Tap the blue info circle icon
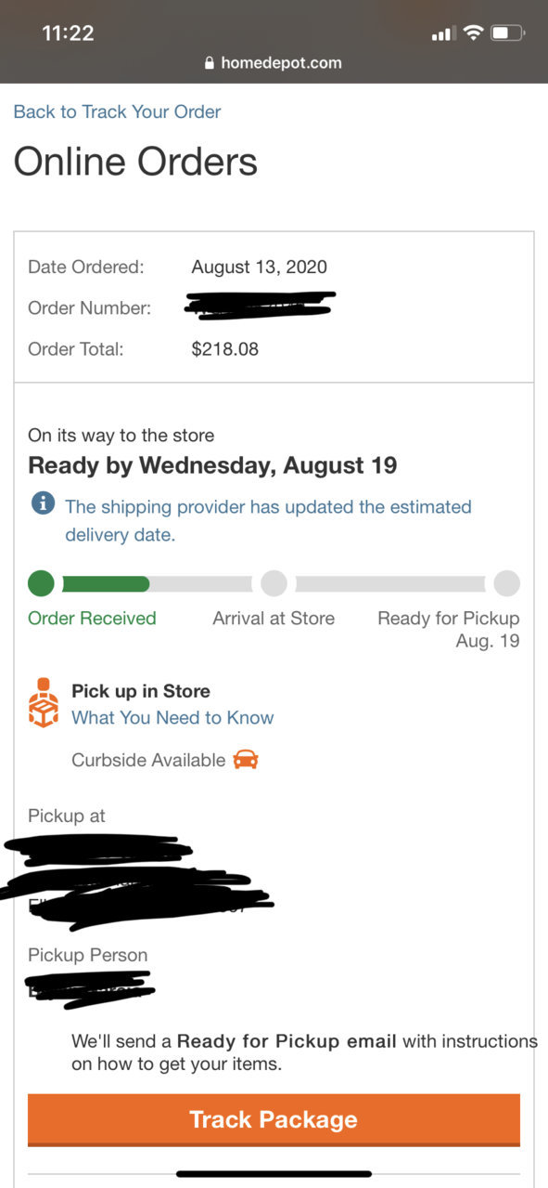Viewport: 548px width, 1188px height. click(x=43, y=503)
